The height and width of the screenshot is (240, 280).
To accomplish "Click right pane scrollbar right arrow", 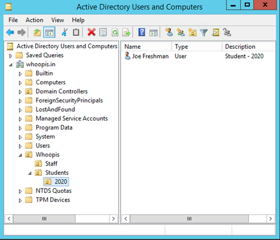I will tap(271, 219).
